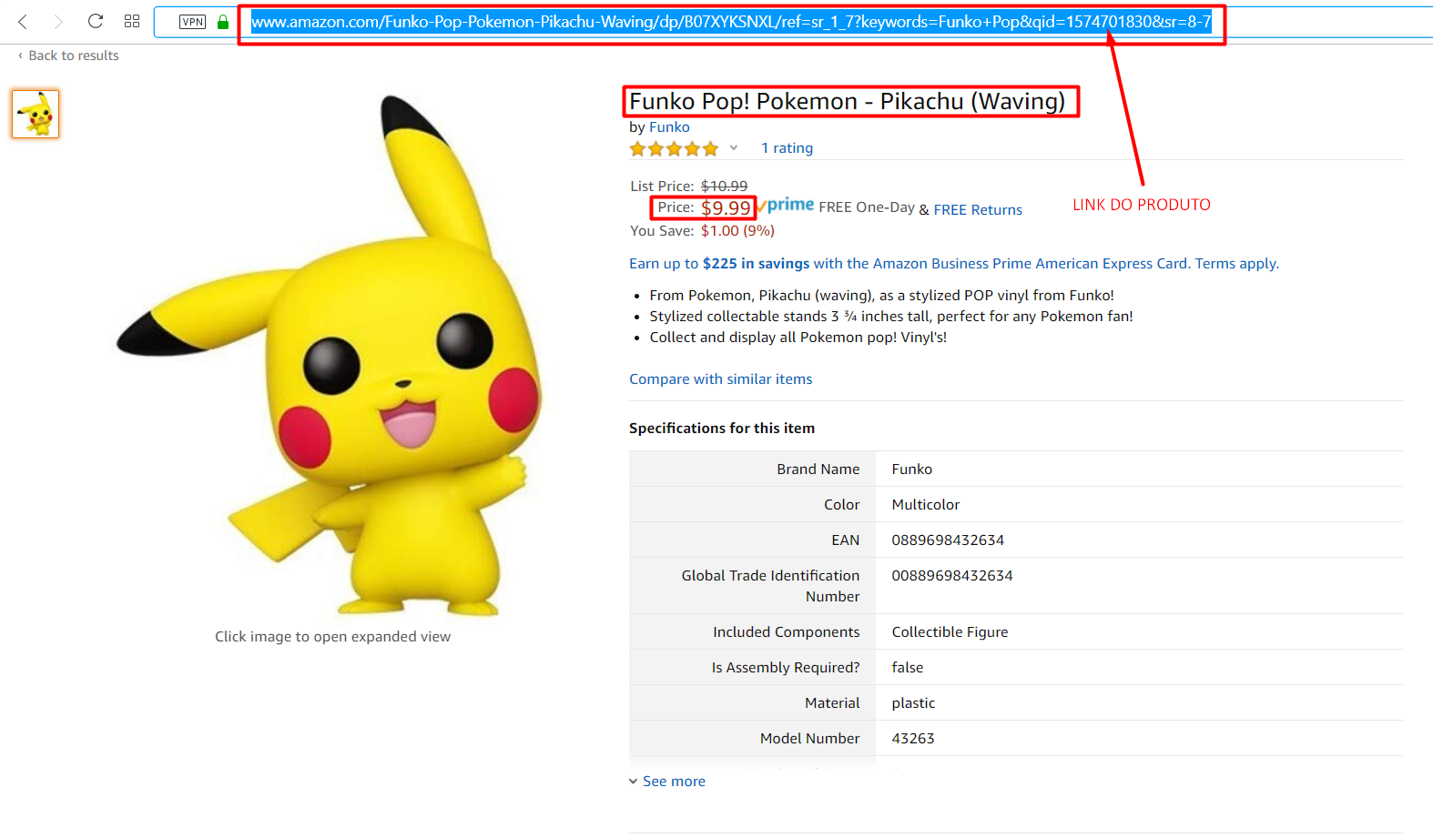Return via Back to results link
Image resolution: width=1433 pixels, height=838 pixels.
(69, 56)
